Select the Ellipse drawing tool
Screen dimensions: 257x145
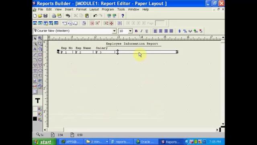[40, 70]
